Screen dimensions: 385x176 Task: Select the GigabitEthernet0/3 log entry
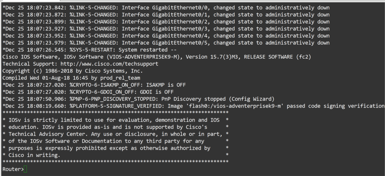166,29
